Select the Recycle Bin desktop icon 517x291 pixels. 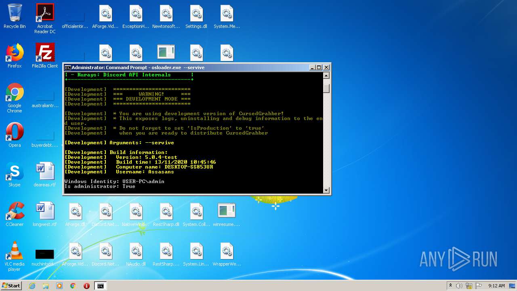coord(15,17)
